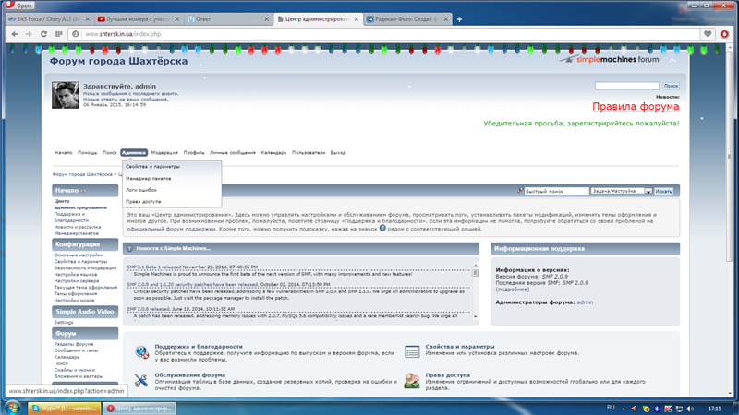Open 'Модерация' in main menu
The image size is (739, 415).
164,152
